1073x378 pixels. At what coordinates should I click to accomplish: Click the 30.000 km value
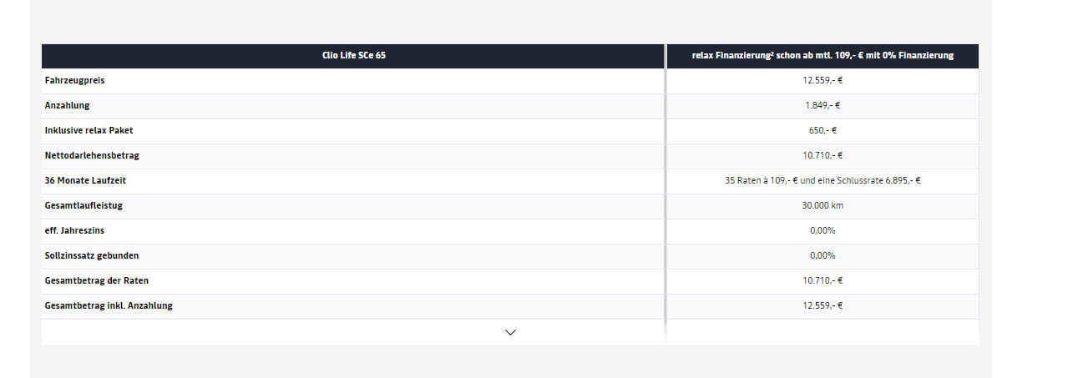point(822,206)
